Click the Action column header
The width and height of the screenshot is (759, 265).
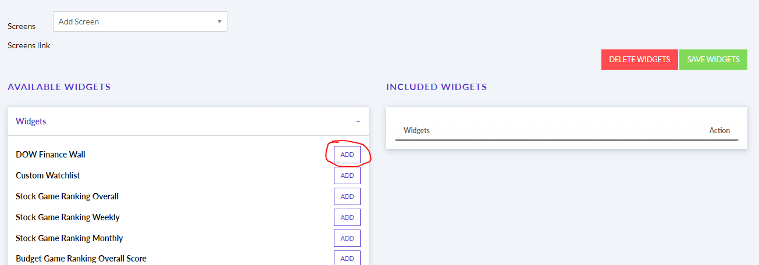click(719, 130)
